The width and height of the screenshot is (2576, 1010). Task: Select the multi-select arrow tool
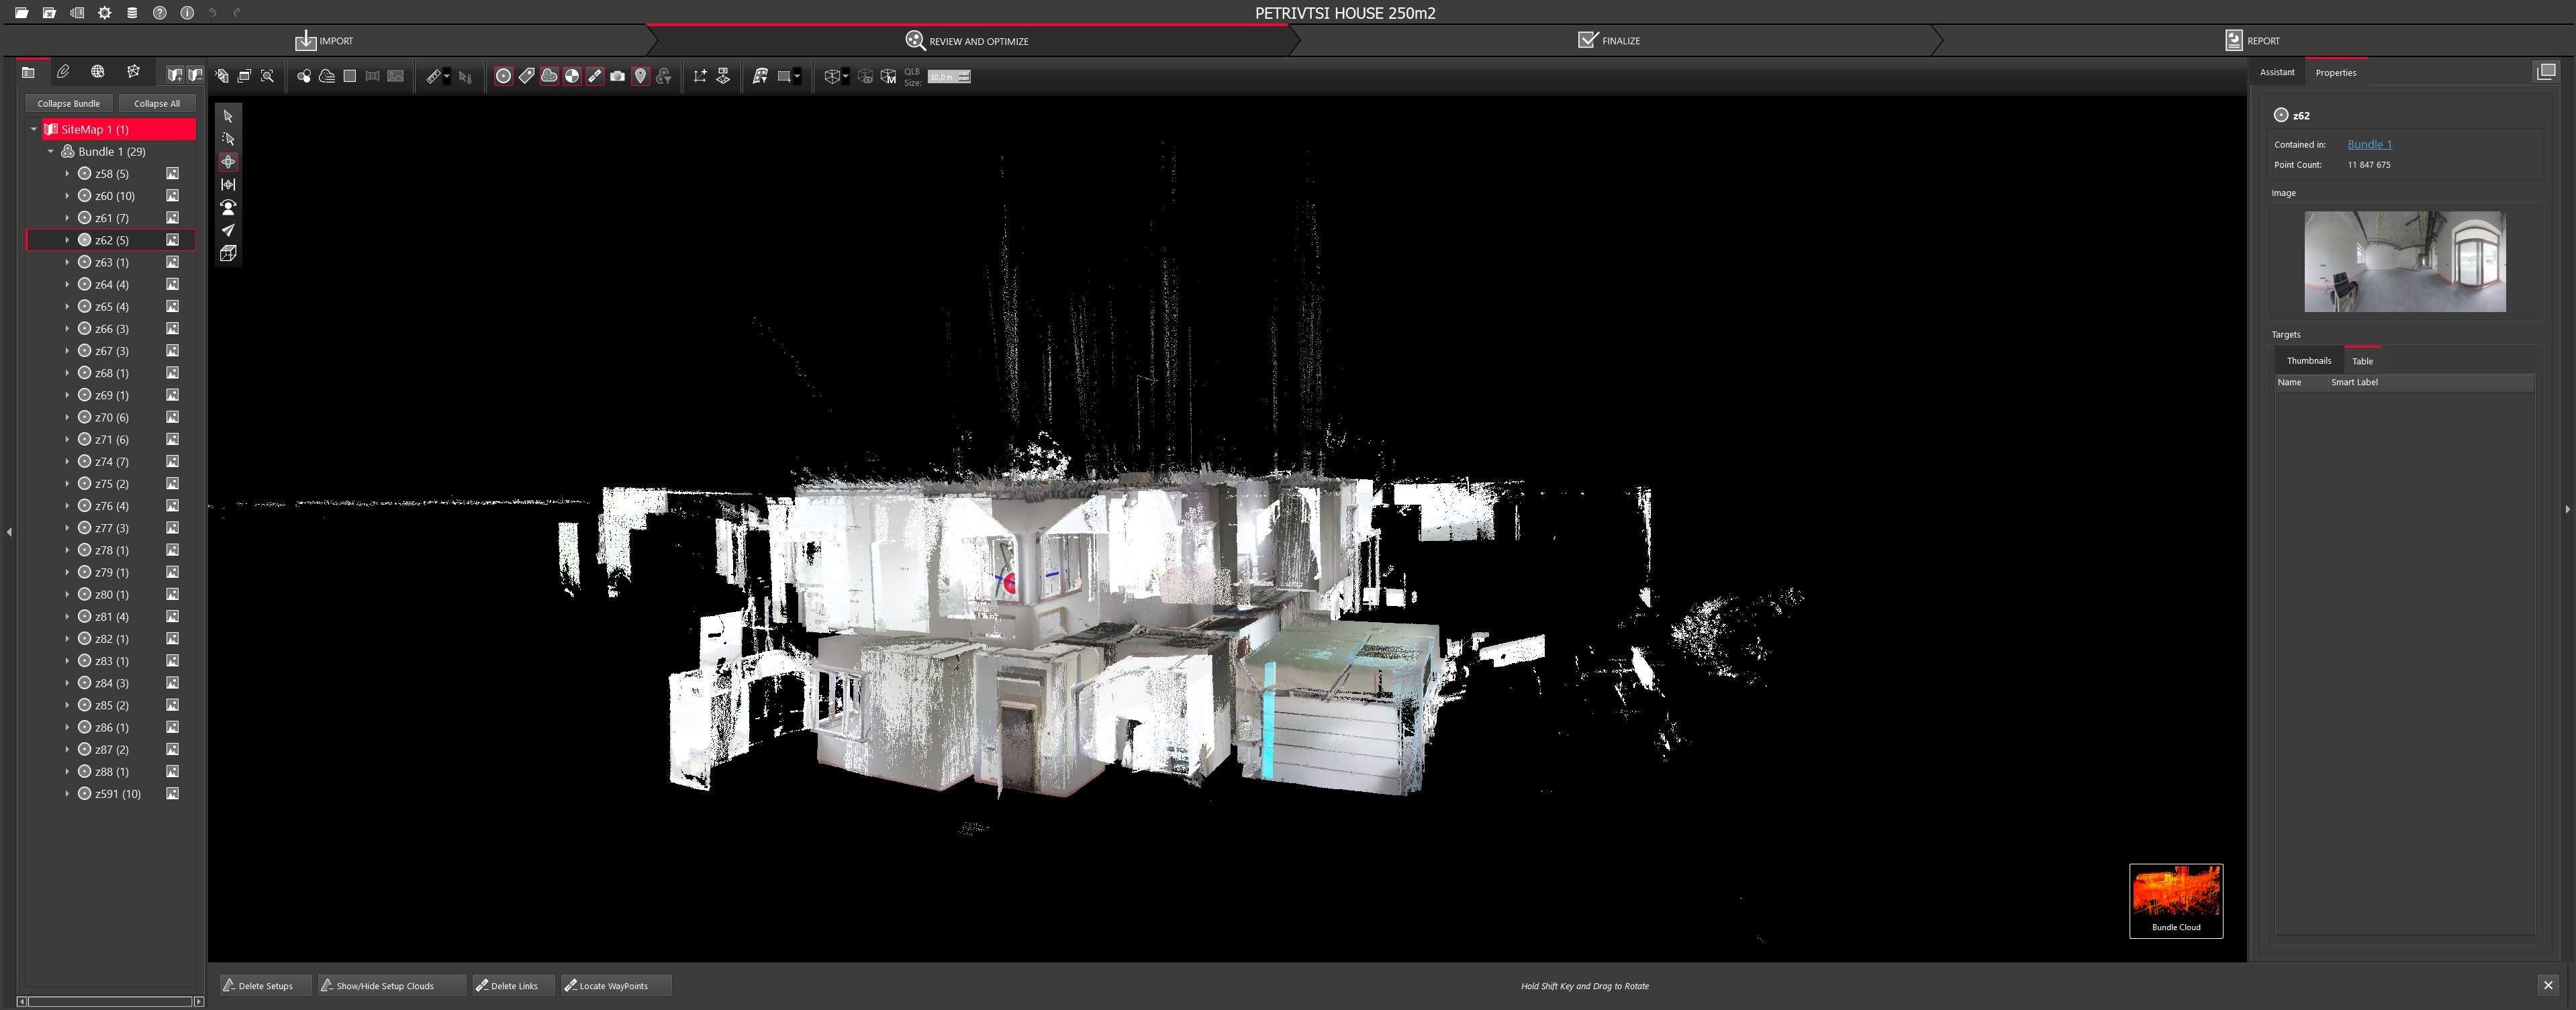(x=228, y=139)
